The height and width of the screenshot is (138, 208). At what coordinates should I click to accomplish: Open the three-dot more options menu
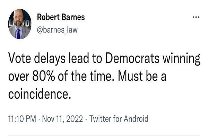click(196, 18)
